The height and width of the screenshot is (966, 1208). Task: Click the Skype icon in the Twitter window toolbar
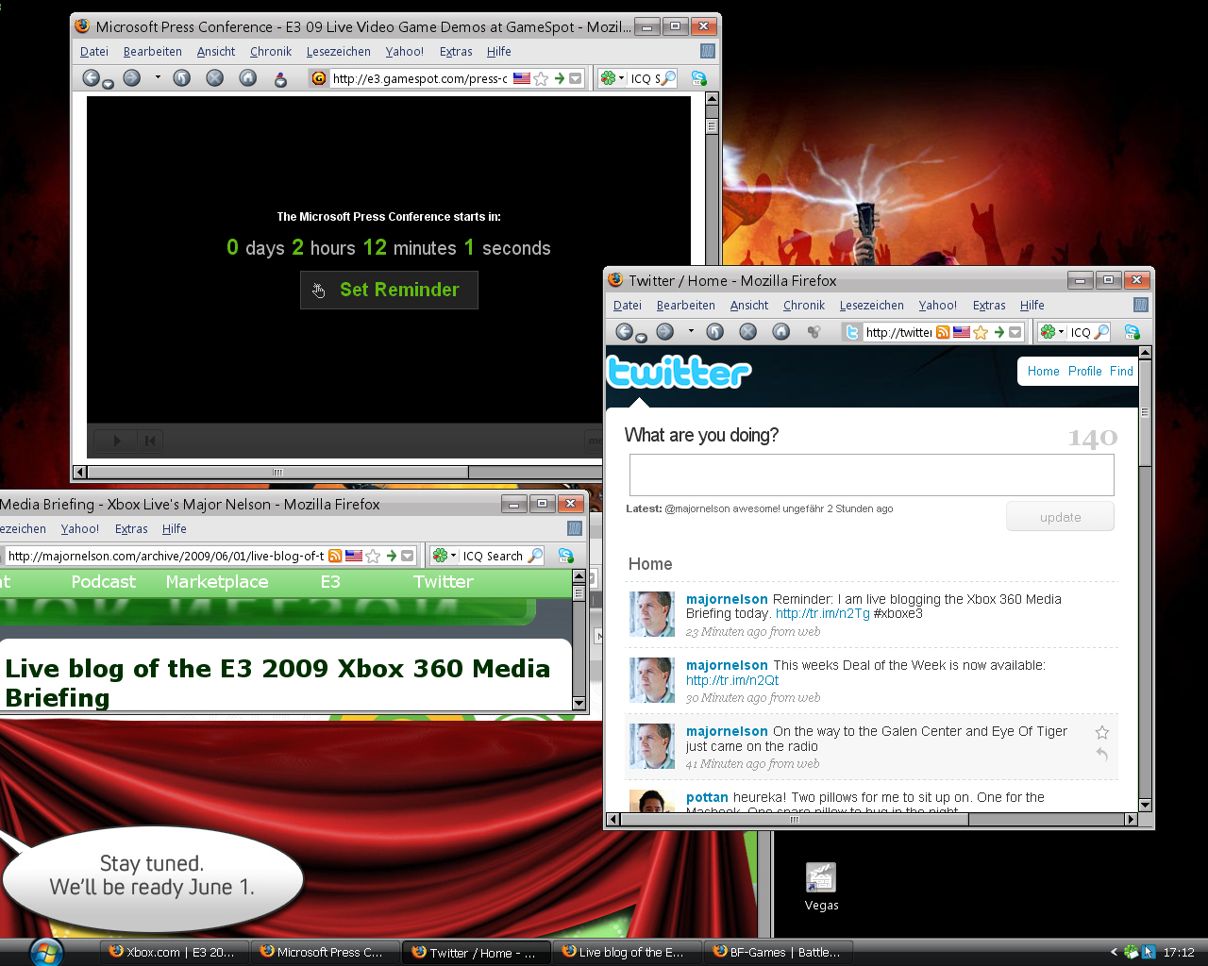1132,332
